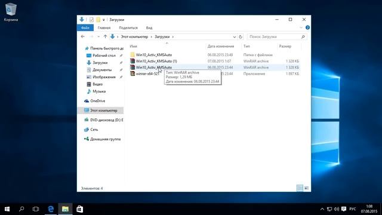The image size is (382, 215).
Task: Select Сеть in navigation pane
Action: 94,130
